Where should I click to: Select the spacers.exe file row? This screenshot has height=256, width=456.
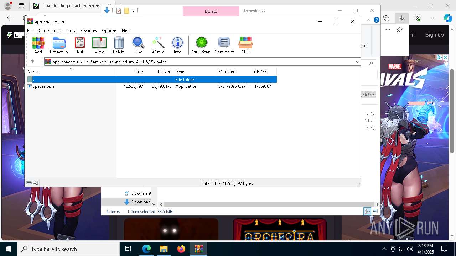pos(151,86)
